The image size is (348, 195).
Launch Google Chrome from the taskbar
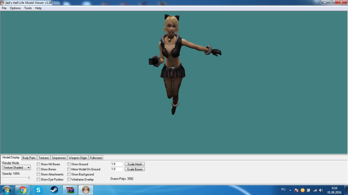click(x=23, y=190)
